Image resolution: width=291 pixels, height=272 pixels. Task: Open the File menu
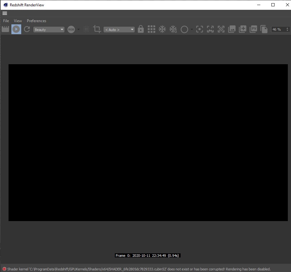click(x=6, y=21)
